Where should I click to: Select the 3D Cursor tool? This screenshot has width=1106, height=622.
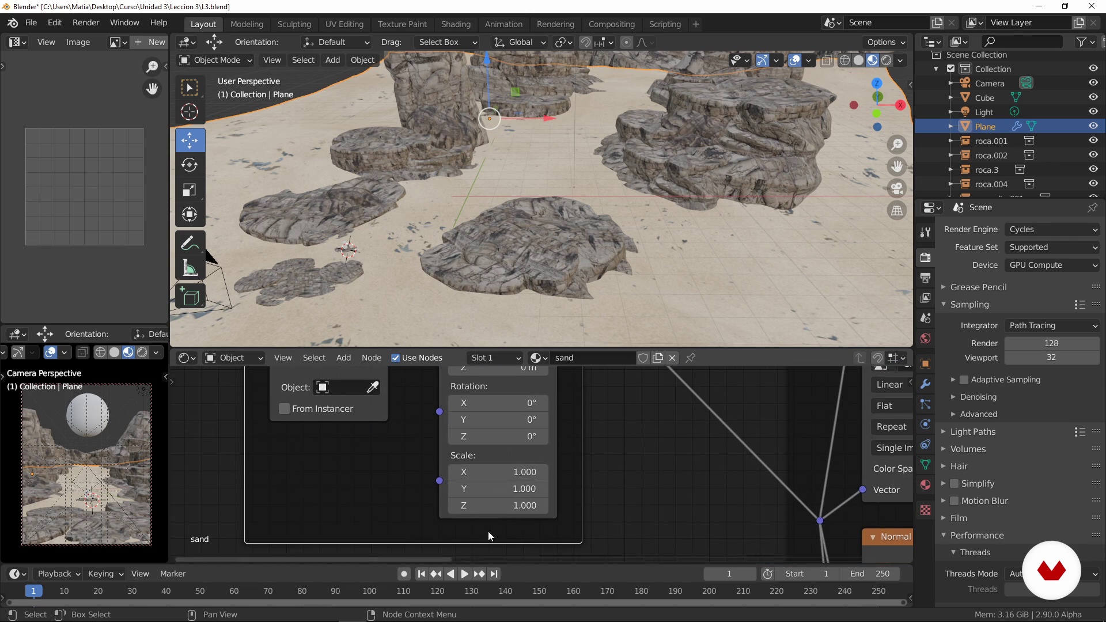coord(190,112)
